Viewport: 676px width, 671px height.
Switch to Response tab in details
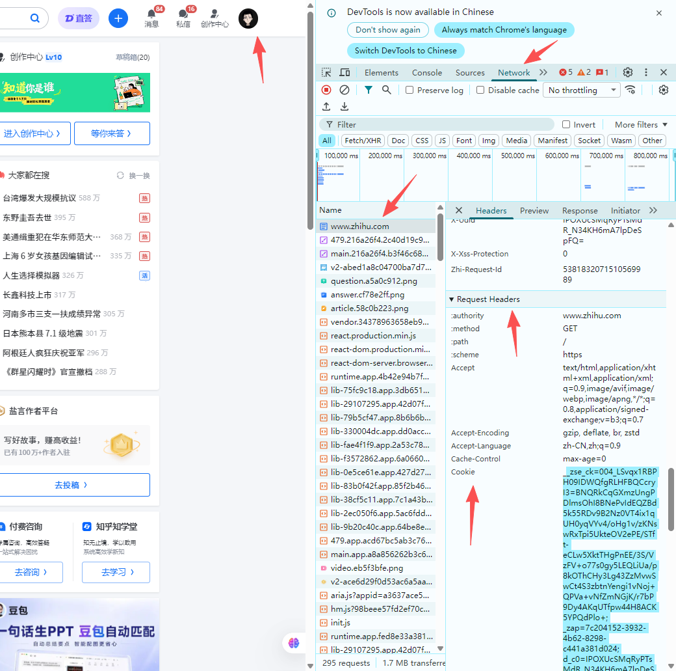(x=579, y=210)
